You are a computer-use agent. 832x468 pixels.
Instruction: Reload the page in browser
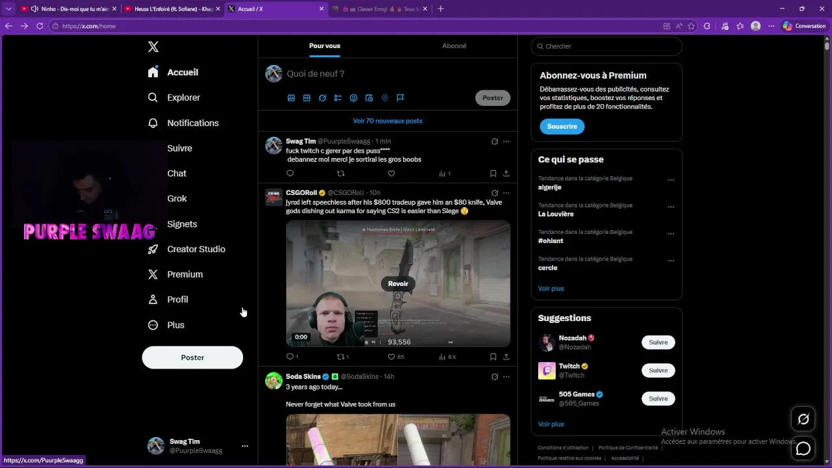click(x=40, y=26)
